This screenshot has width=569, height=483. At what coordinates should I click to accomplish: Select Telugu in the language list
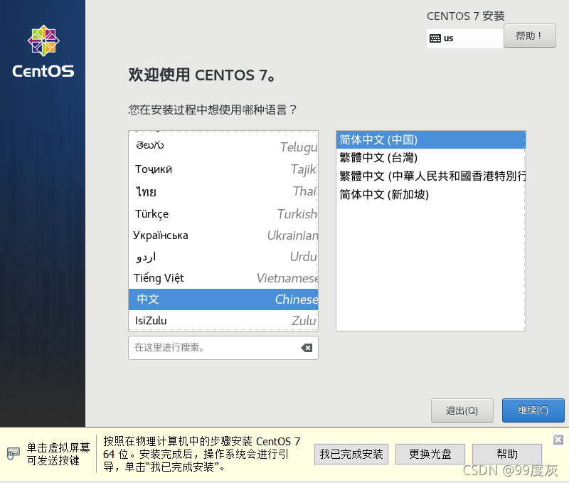click(x=223, y=147)
